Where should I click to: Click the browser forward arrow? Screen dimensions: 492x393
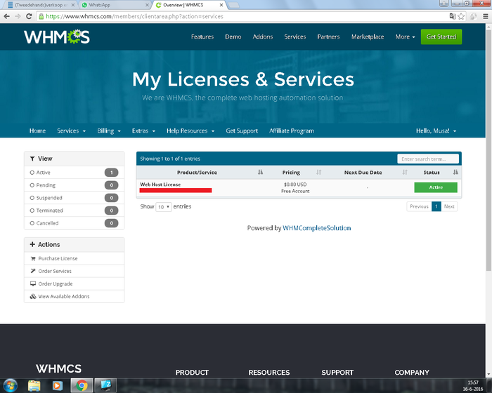pyautogui.click(x=18, y=16)
